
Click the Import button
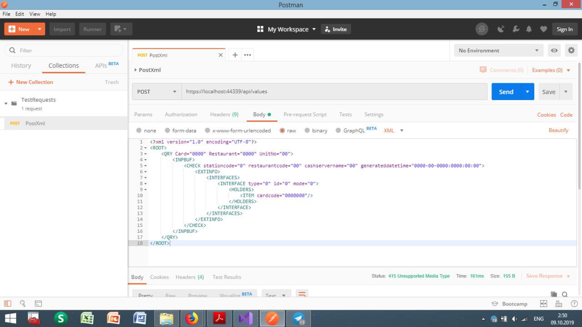[x=62, y=29]
